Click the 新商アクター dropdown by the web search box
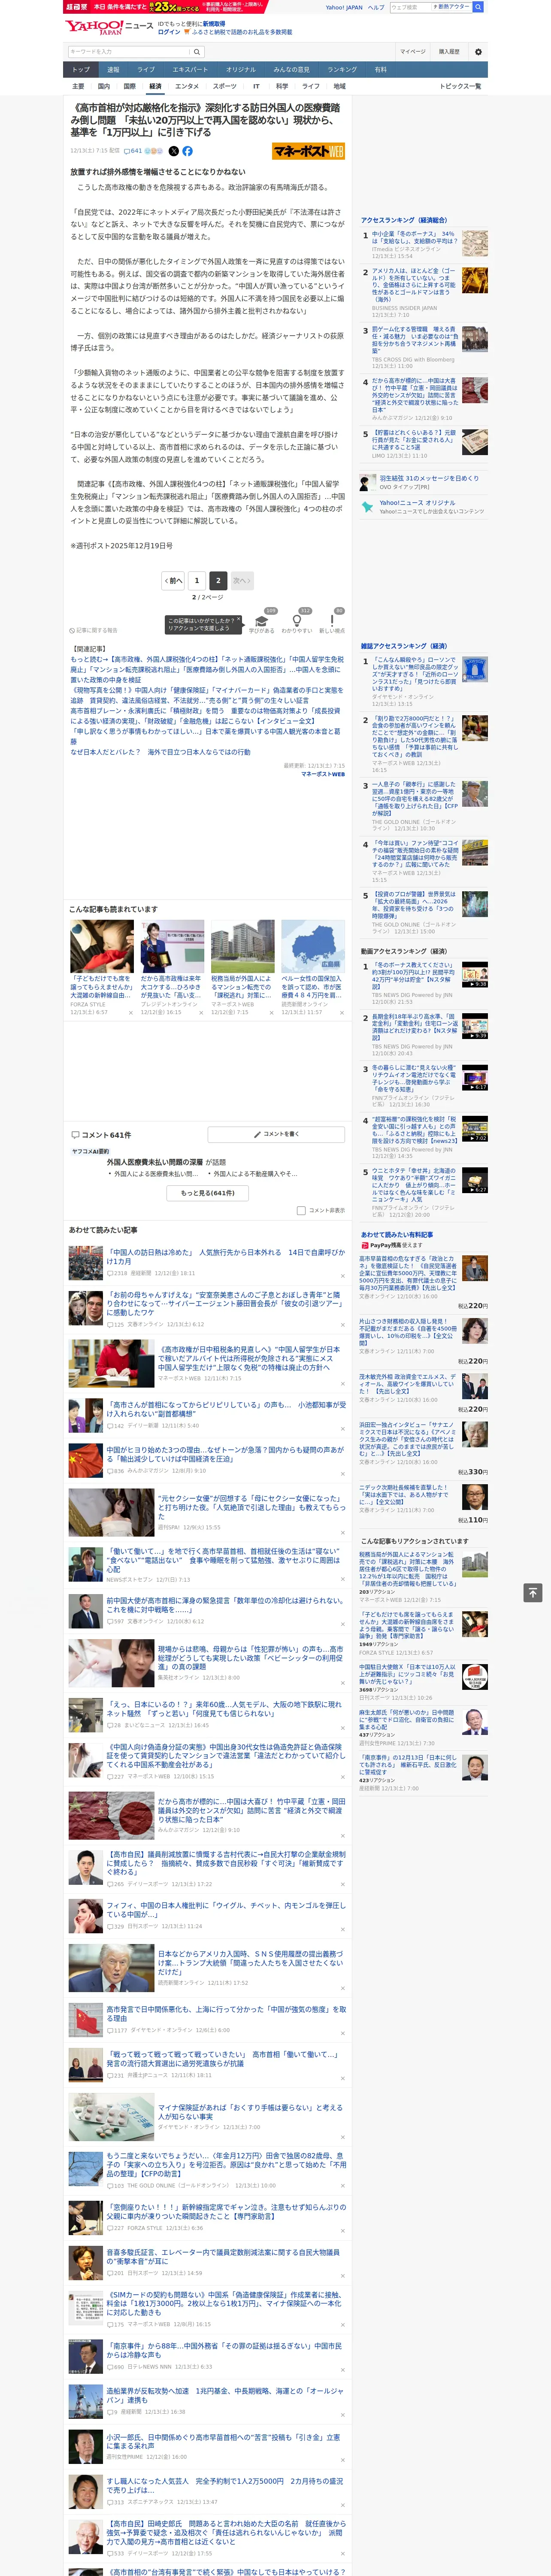The height and width of the screenshot is (2576, 551). [451, 7]
